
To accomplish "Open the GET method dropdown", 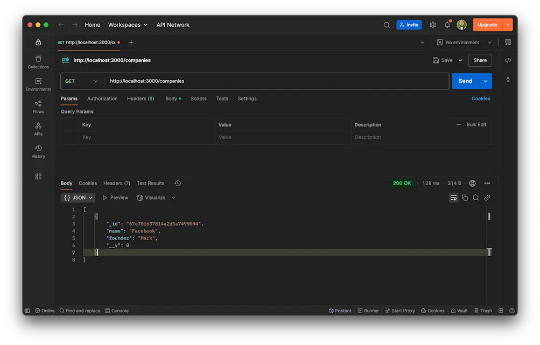I will pos(82,81).
